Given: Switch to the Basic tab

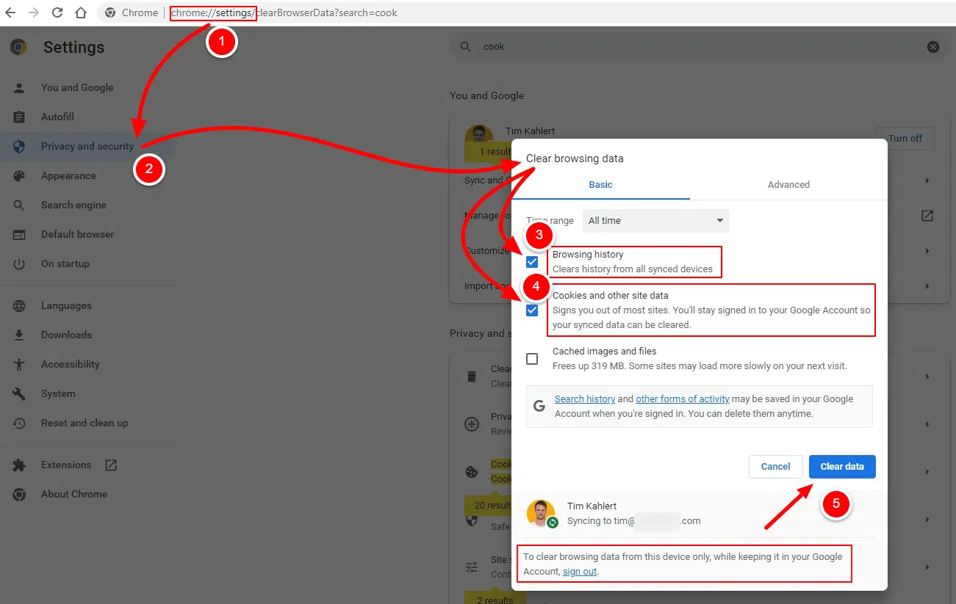Looking at the screenshot, I should pyautogui.click(x=600, y=185).
